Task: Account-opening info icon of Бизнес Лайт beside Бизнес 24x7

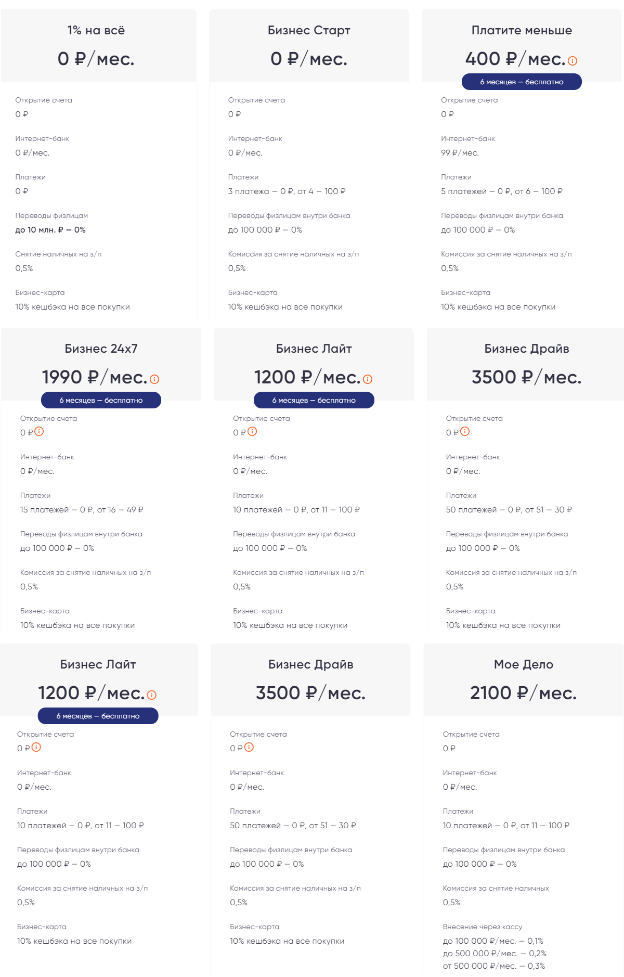Action: (252, 431)
